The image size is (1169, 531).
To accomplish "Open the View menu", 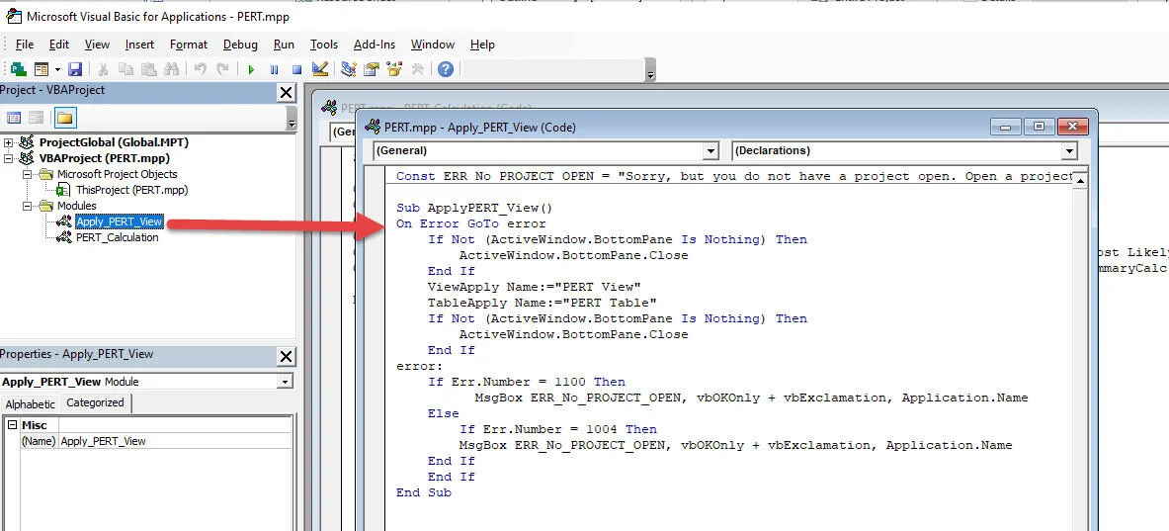I will point(97,44).
